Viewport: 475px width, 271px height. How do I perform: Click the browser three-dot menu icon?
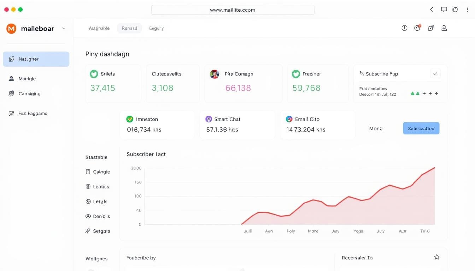[x=468, y=10]
